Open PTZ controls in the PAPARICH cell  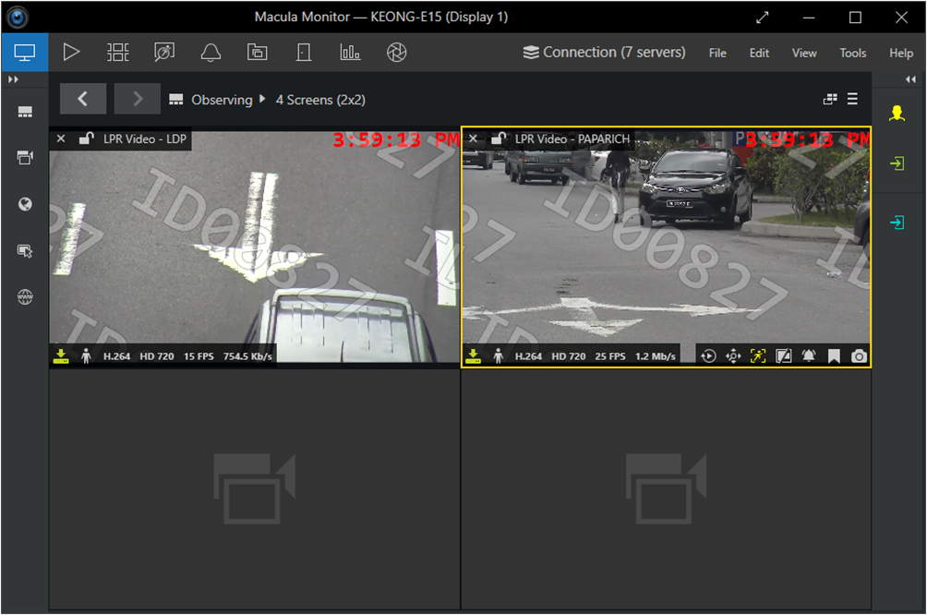coord(733,356)
